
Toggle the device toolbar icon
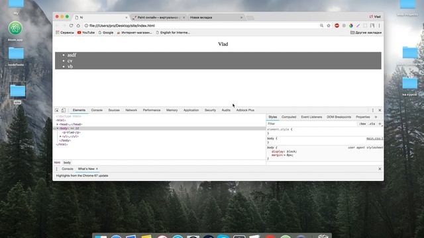(x=64, y=110)
